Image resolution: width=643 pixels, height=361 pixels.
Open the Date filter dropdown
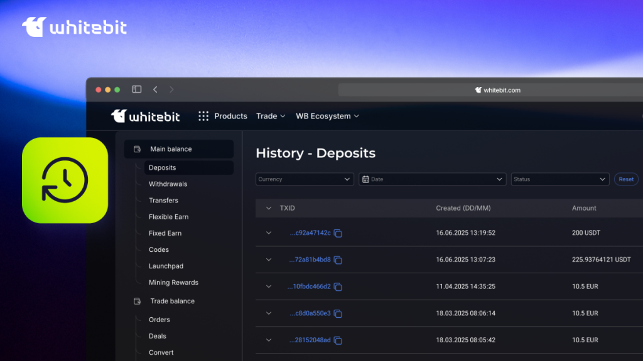coord(432,179)
